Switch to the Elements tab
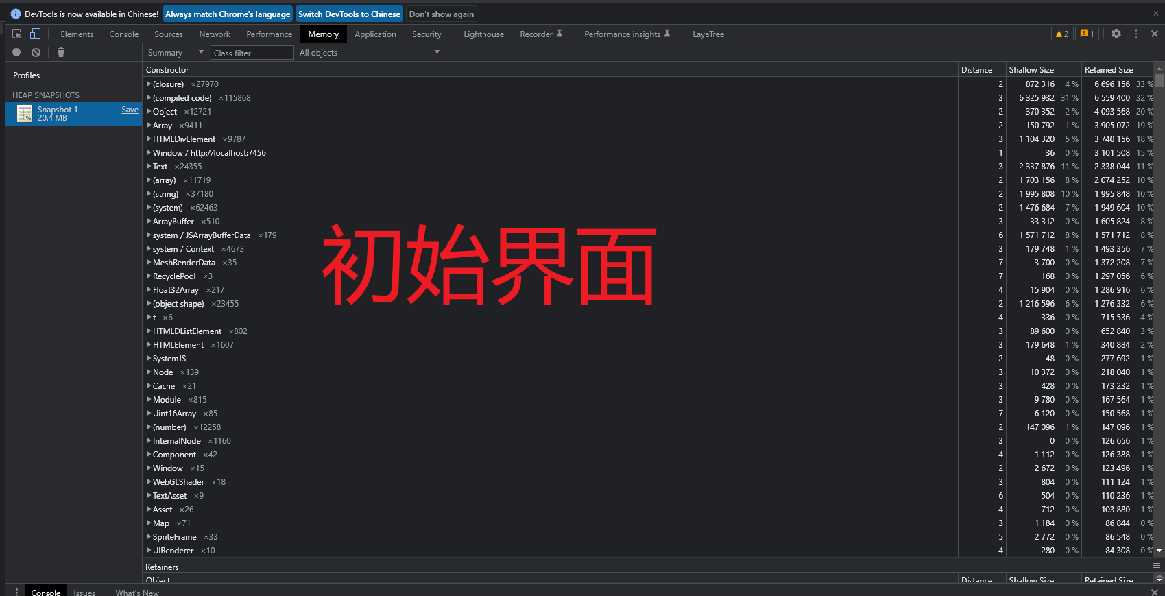This screenshot has height=596, width=1165. coord(77,34)
